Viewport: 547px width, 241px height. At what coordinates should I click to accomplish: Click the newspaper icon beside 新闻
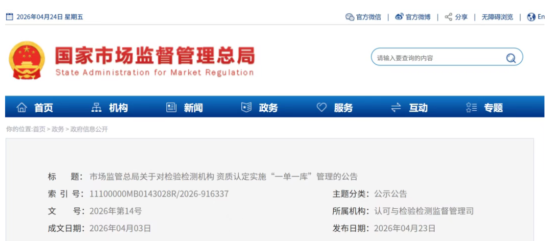pyautogui.click(x=171, y=108)
